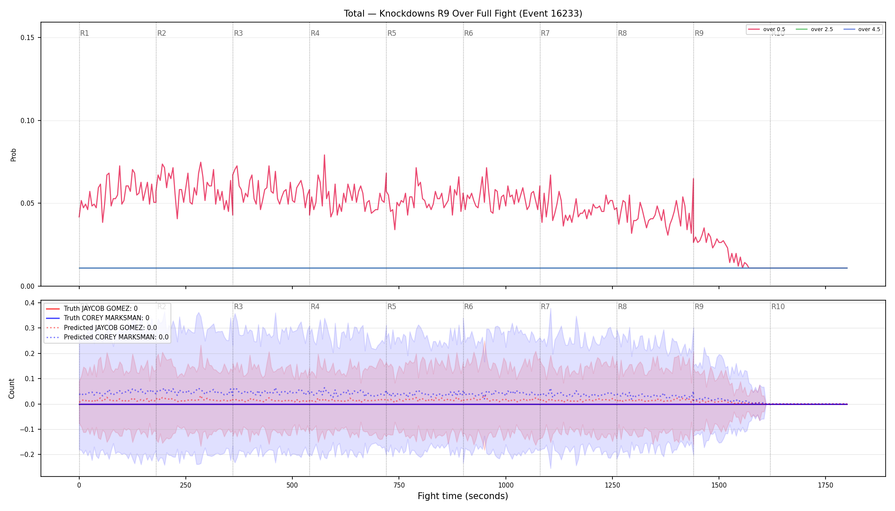The image size is (895, 511).
Task: Click the 0.3 tick on the Count axis
Action: coord(30,328)
